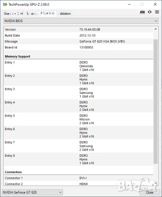The image size is (162, 197).
Task: Click the Close button
Action: click(150, 192)
